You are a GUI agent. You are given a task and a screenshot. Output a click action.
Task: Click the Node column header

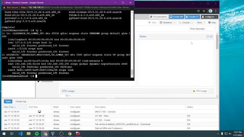pos(60,107)
